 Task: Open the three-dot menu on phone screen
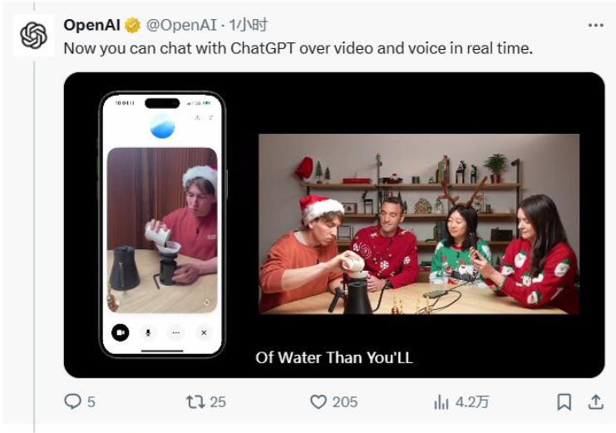pos(176,332)
